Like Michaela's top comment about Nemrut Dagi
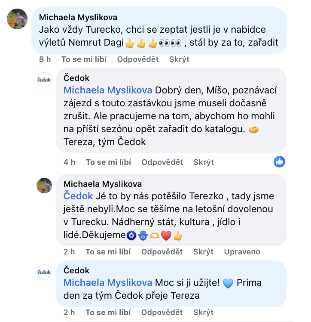 (x=84, y=59)
